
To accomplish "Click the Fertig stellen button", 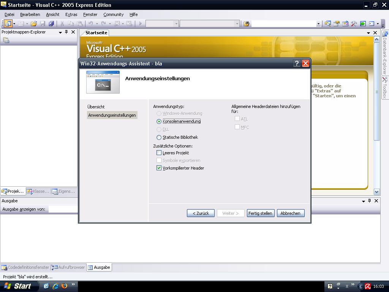I will (261, 213).
